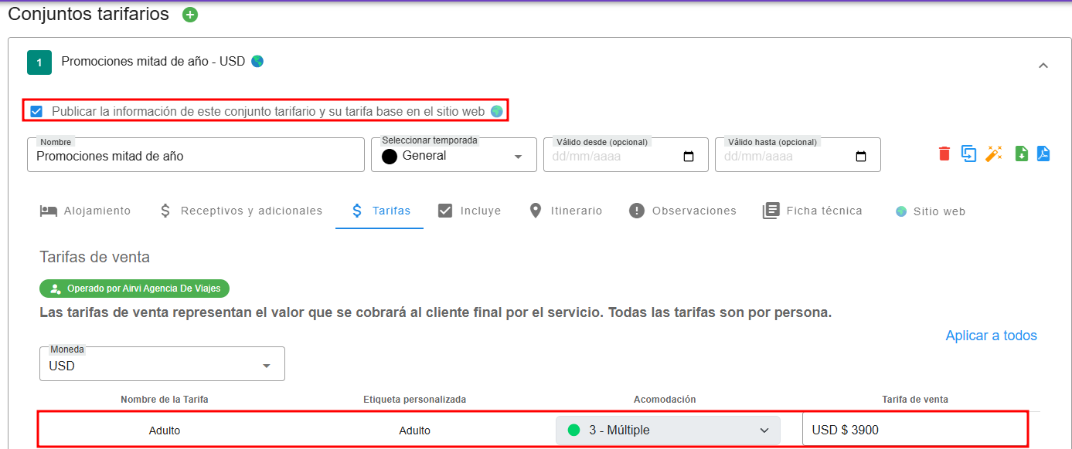The image size is (1072, 449).
Task: Download the file via the green document icon
Action: 1021,154
